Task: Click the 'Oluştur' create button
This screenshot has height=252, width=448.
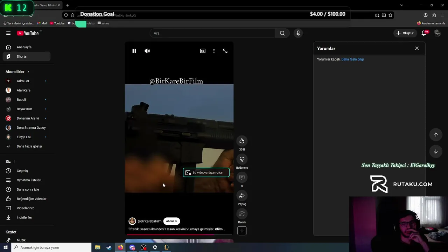Action: pyautogui.click(x=405, y=33)
